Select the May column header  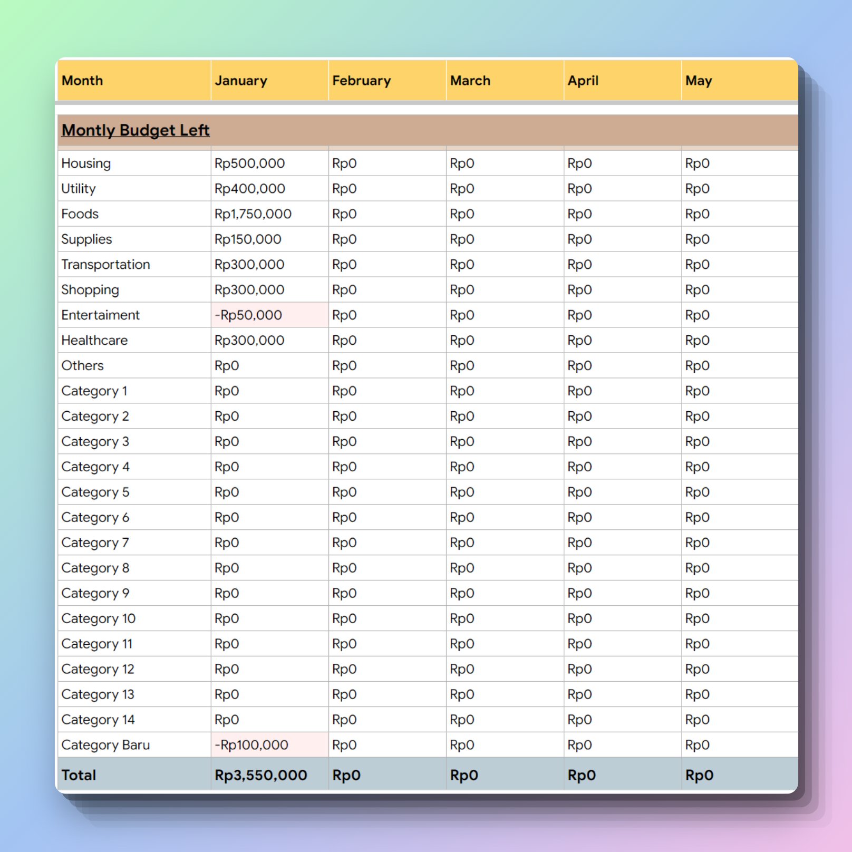tap(699, 80)
